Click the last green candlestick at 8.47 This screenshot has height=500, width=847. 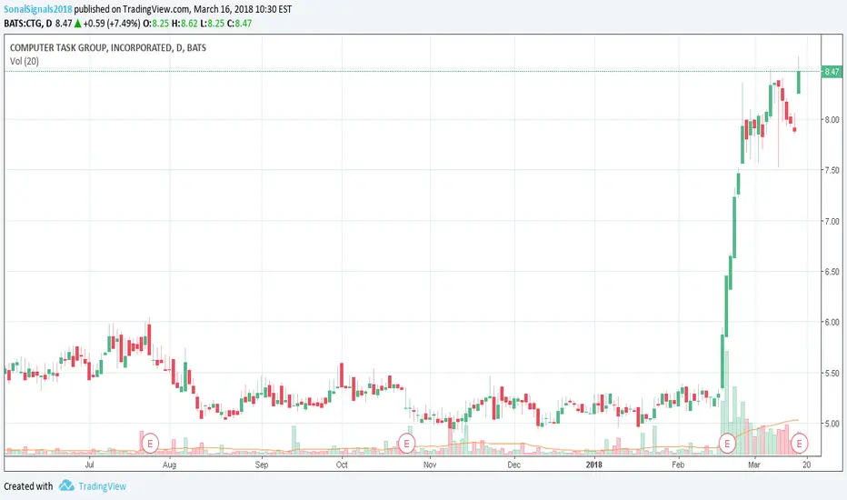pyautogui.click(x=799, y=82)
